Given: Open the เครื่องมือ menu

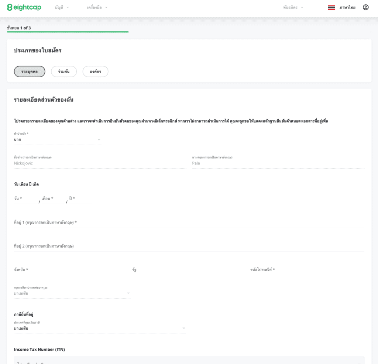Looking at the screenshot, I should coord(94,7).
